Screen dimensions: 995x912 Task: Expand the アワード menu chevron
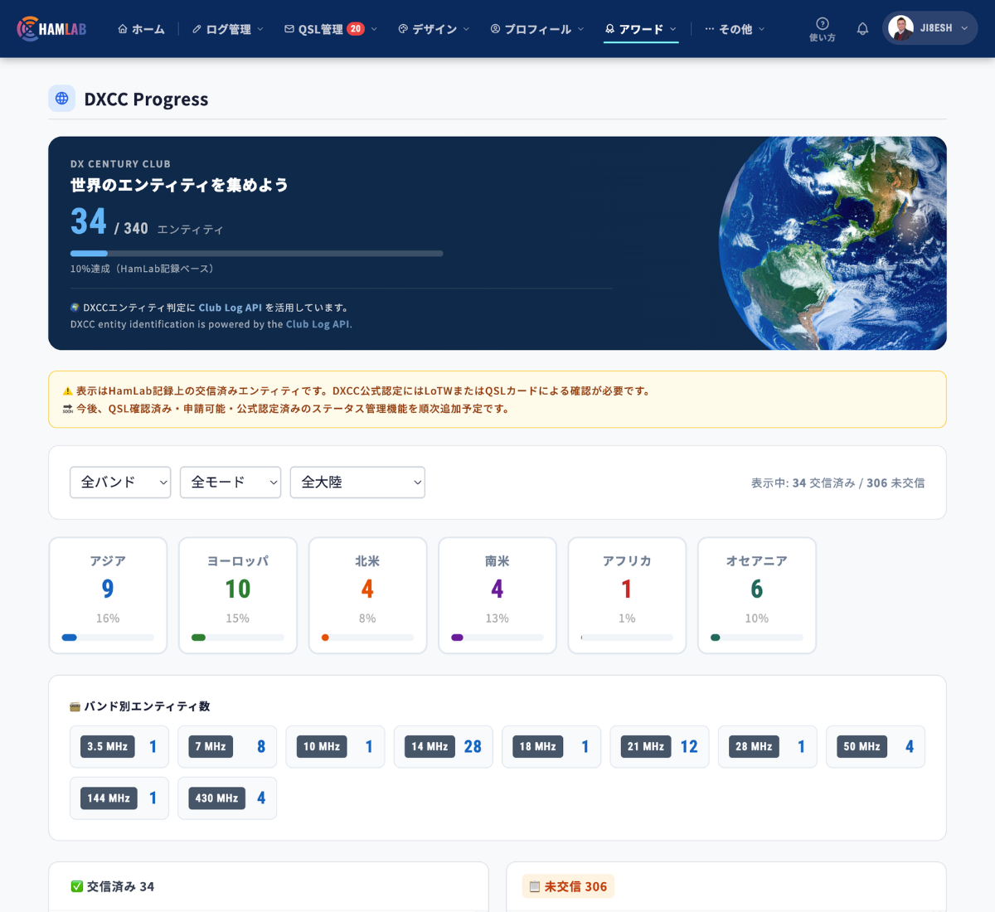tap(672, 29)
